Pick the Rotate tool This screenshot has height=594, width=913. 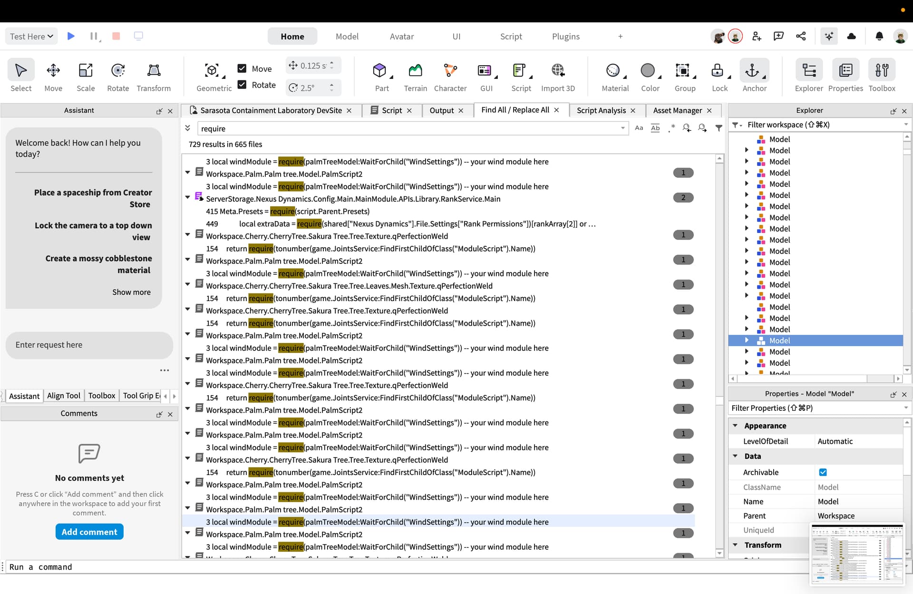(118, 76)
